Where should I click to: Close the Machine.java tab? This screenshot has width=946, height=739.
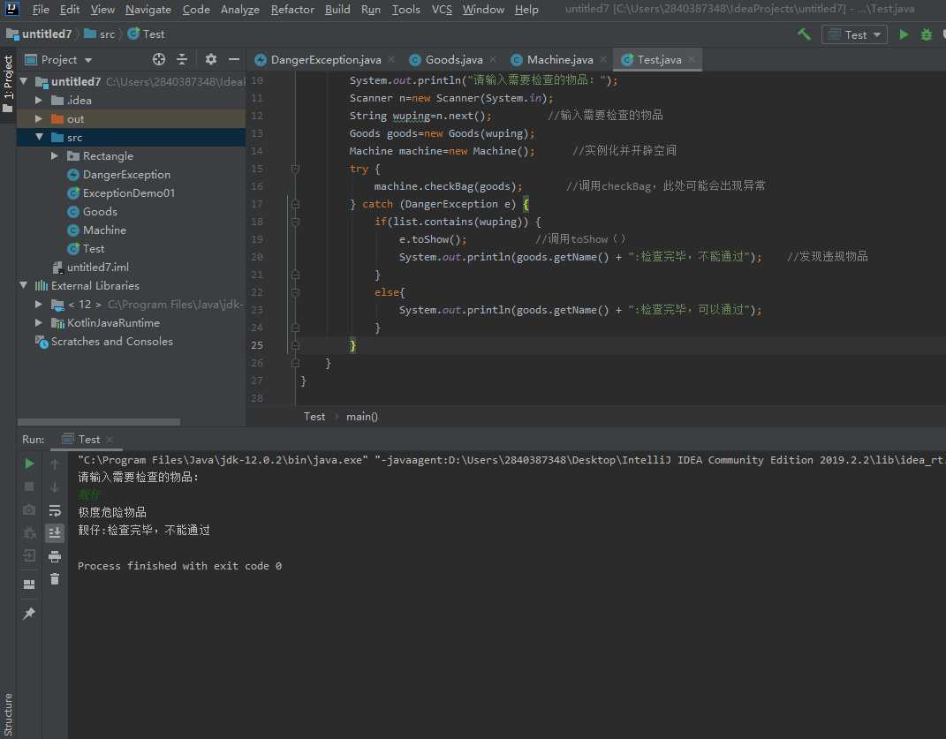603,59
